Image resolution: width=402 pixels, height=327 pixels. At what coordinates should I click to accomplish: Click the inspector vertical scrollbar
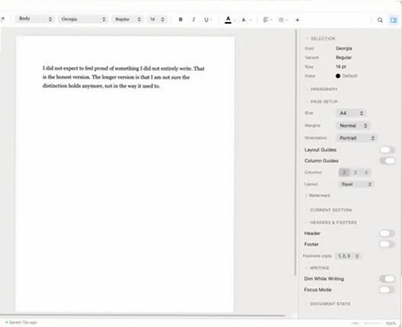tap(296, 152)
